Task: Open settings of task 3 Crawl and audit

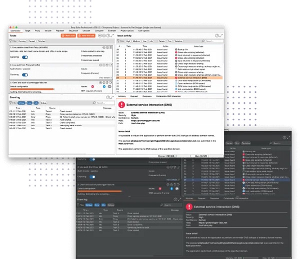Action: point(104,83)
